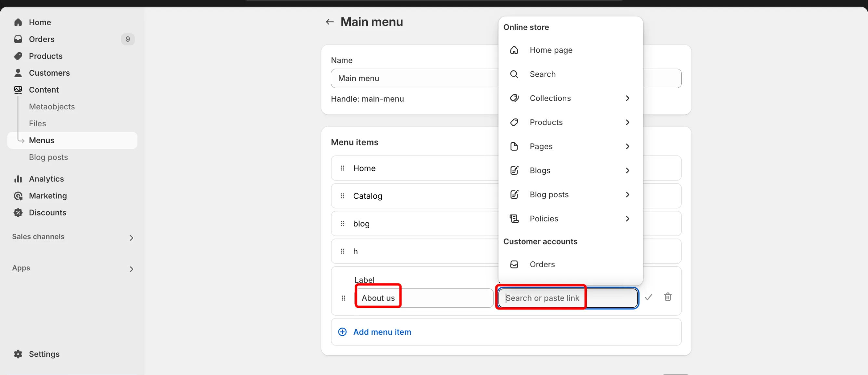Click the drag handle beside About us field

tap(343, 298)
